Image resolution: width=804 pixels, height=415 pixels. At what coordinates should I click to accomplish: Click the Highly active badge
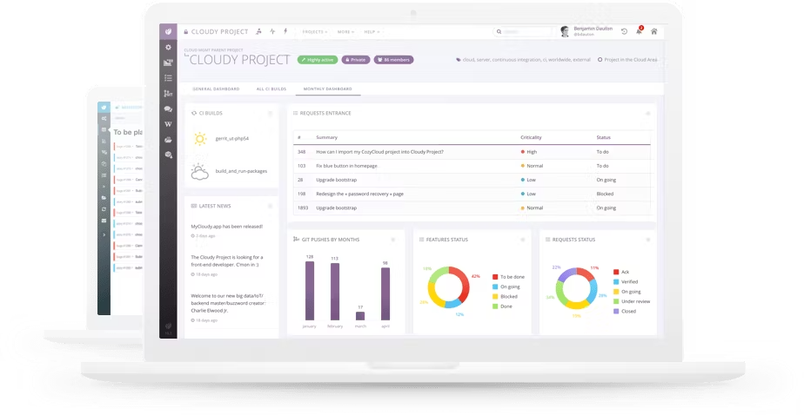(x=318, y=60)
